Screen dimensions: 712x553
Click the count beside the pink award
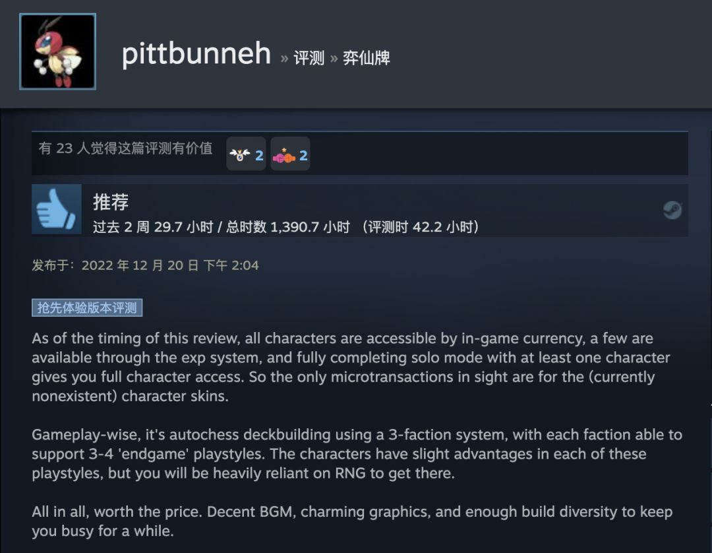303,156
